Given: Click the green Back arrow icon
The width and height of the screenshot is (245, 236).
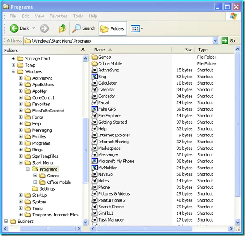Looking at the screenshot, I should point(14,28).
